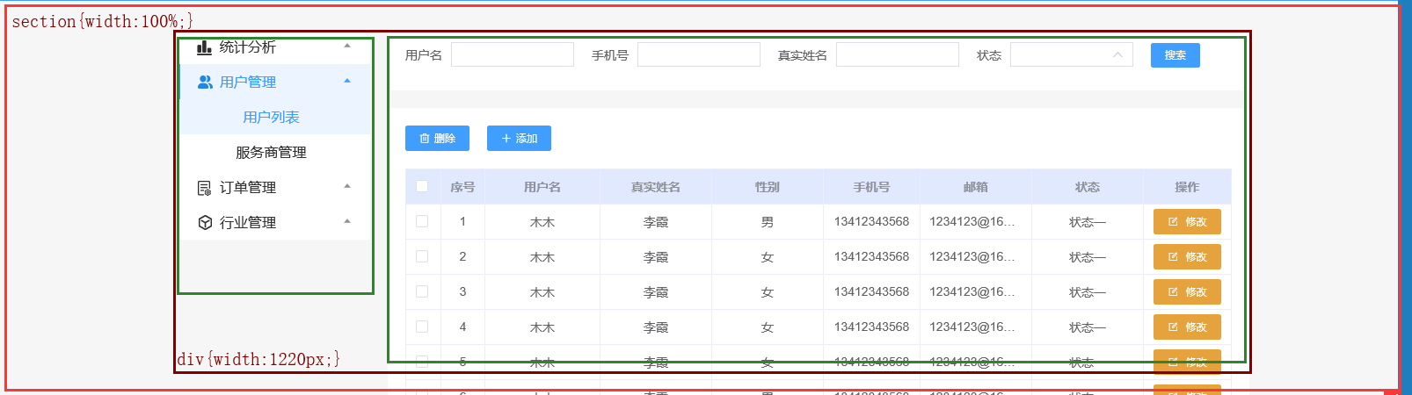Screen dimensions: 1412x395
Task: Select 用户管理 in sidebar
Action: point(248,82)
